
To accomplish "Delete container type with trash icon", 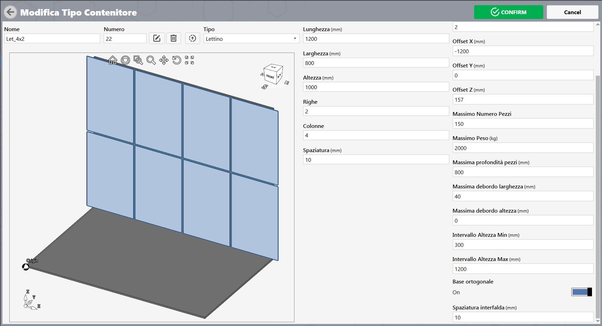I will click(173, 38).
